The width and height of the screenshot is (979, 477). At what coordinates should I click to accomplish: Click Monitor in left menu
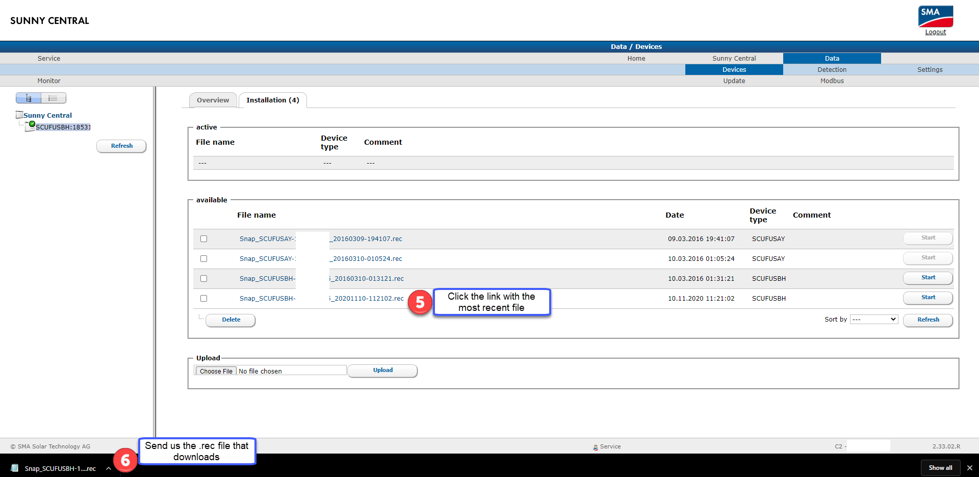tap(49, 81)
